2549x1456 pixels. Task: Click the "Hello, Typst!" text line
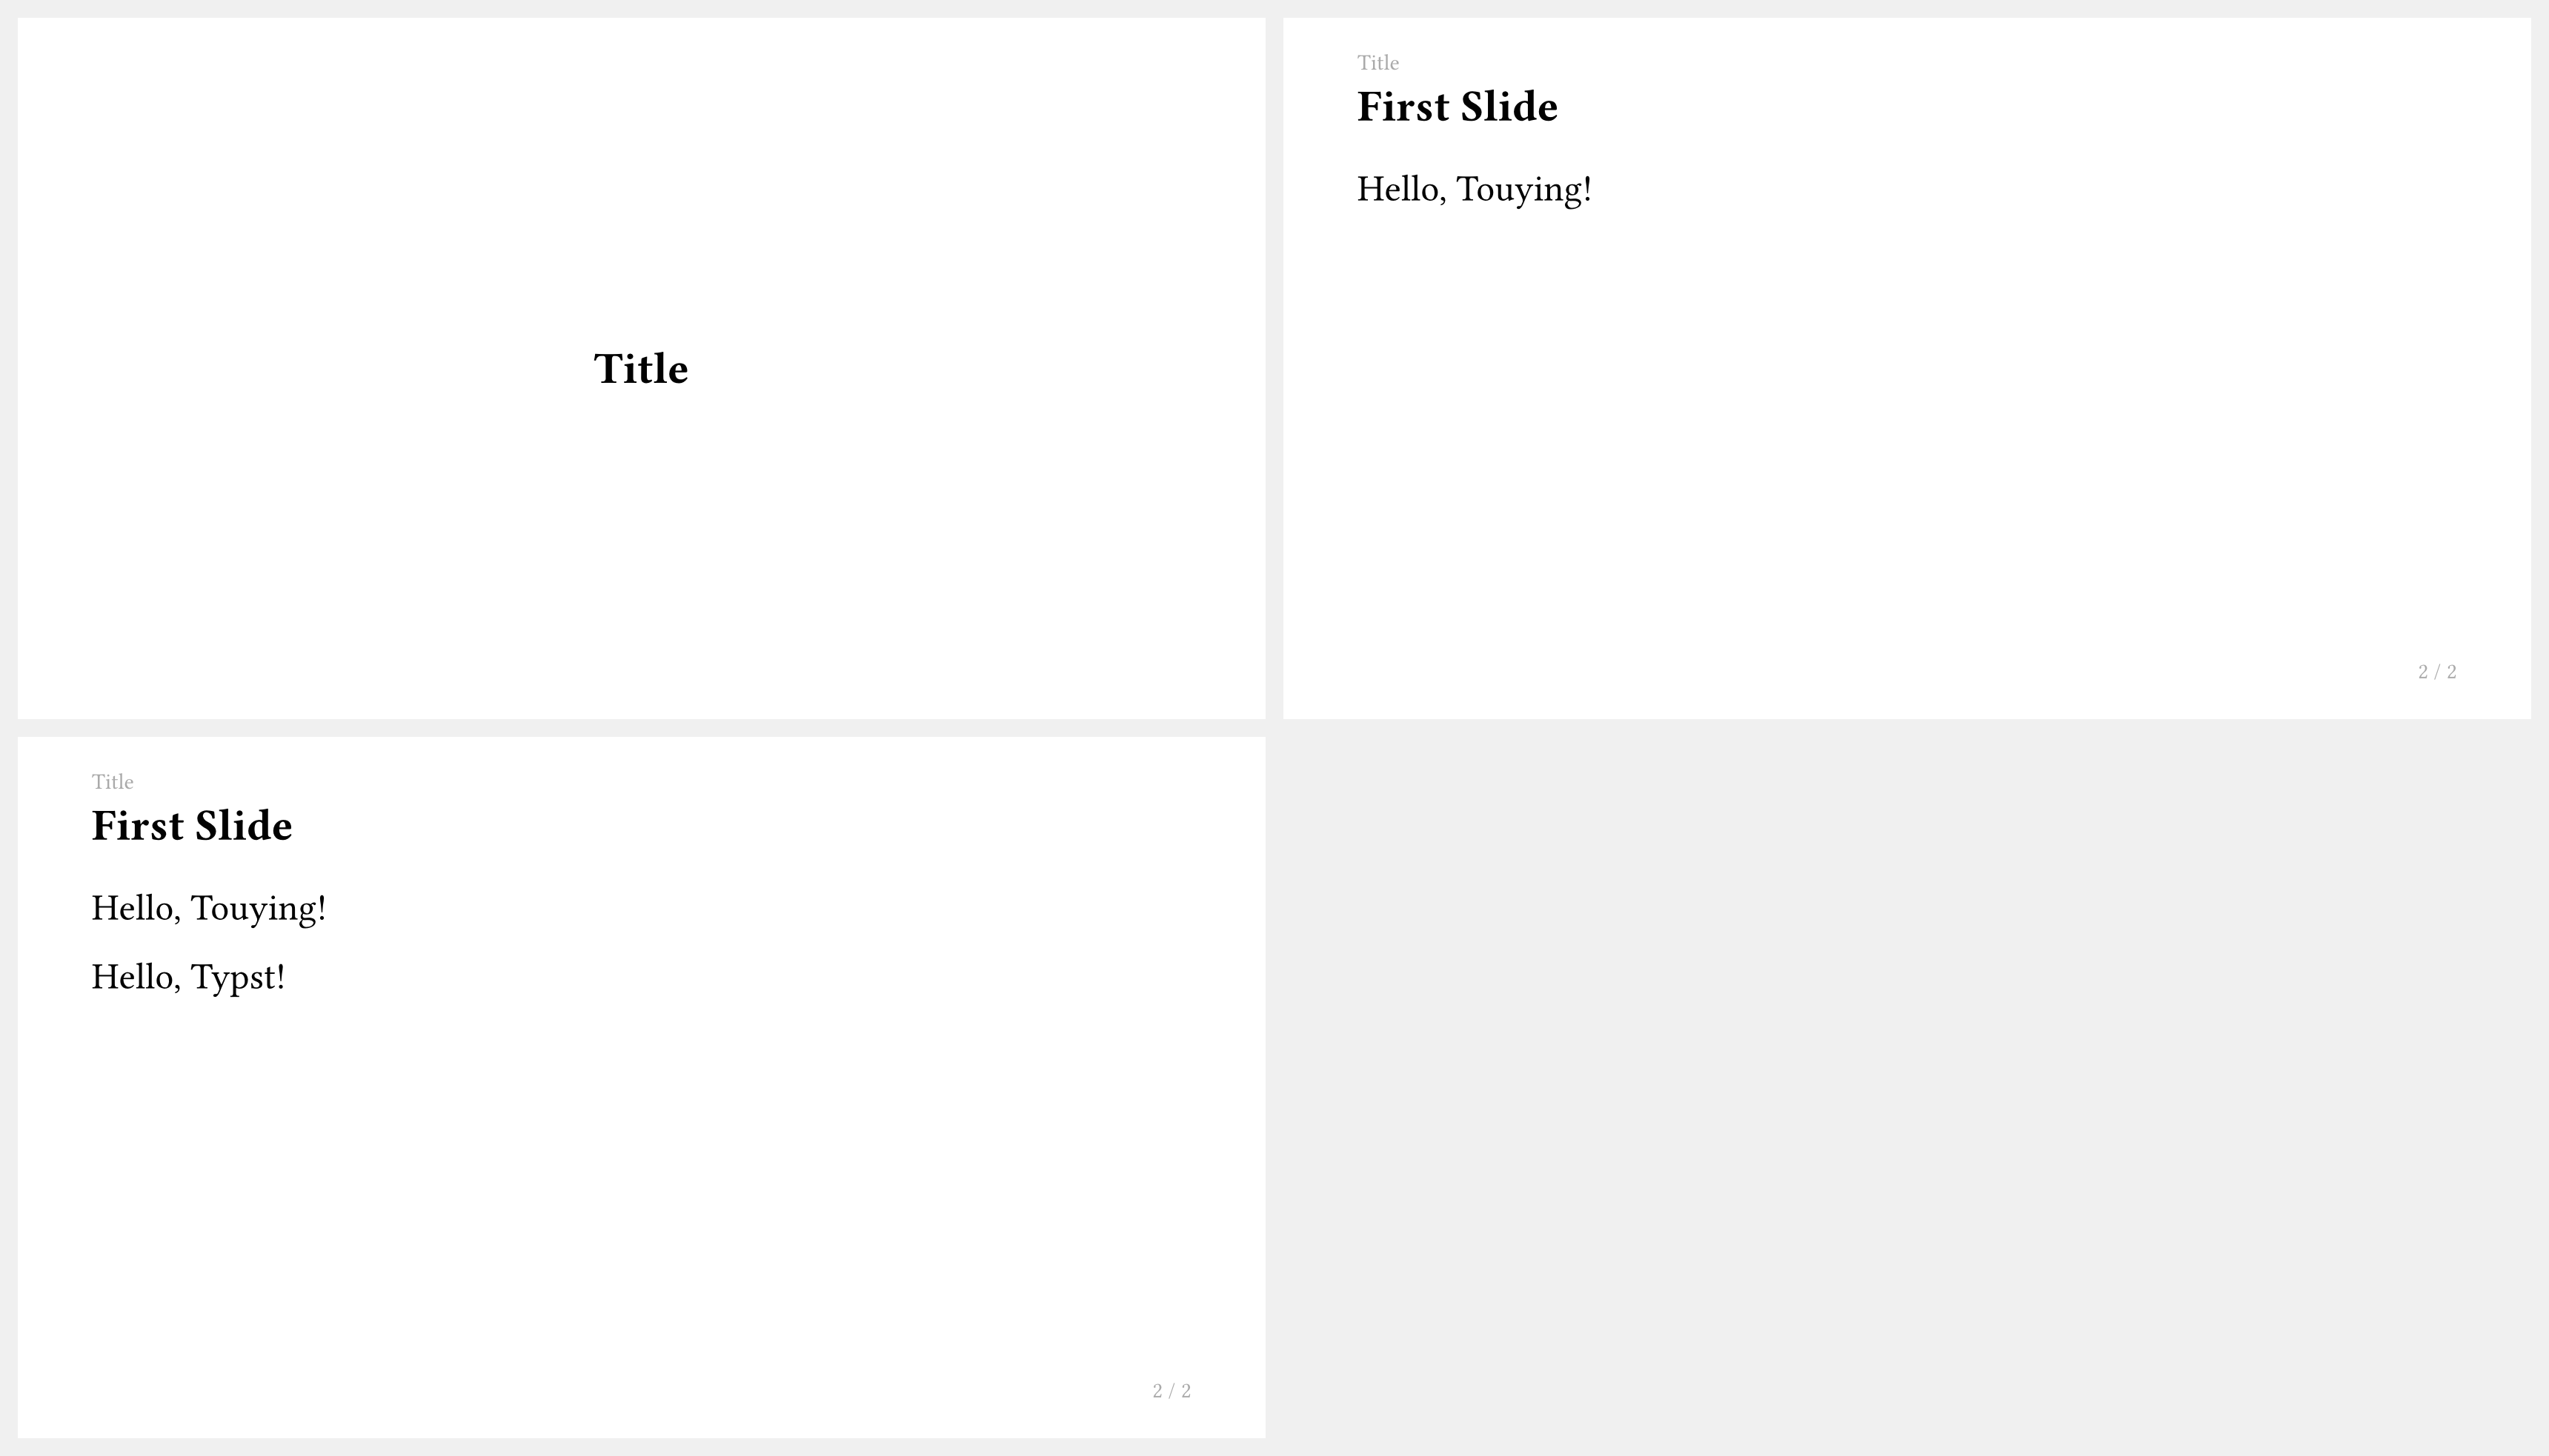(188, 977)
